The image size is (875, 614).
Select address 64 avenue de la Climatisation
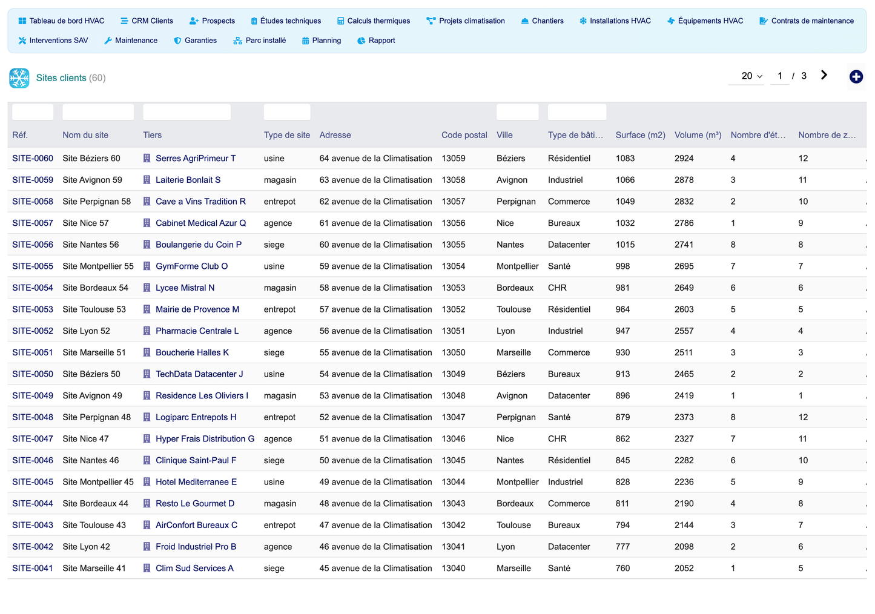tap(376, 158)
